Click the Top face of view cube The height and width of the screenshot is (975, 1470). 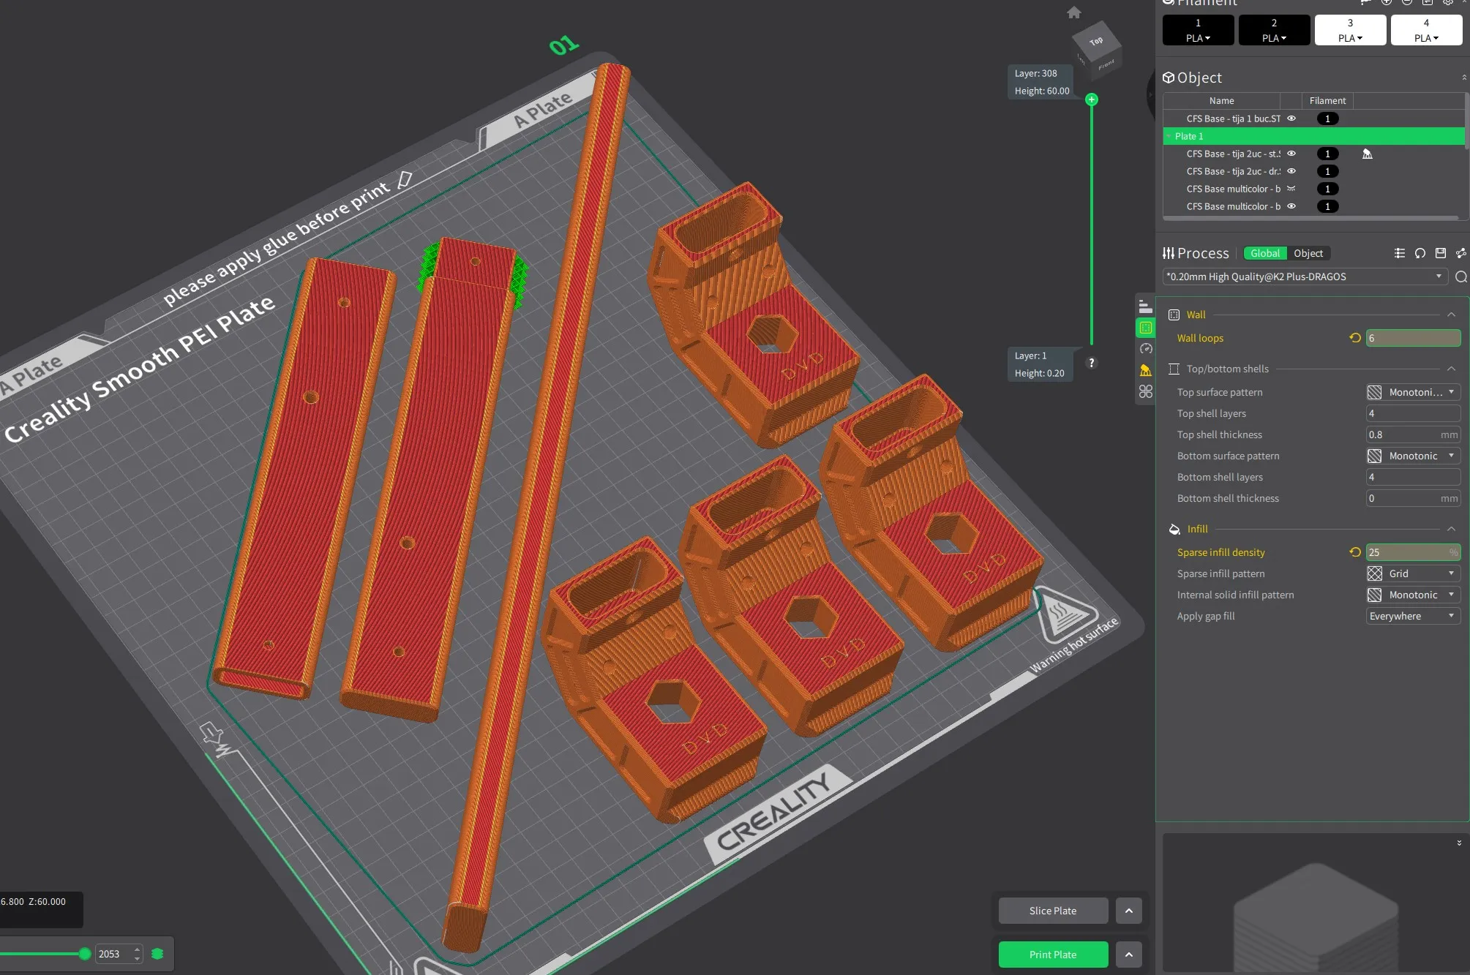pos(1096,41)
